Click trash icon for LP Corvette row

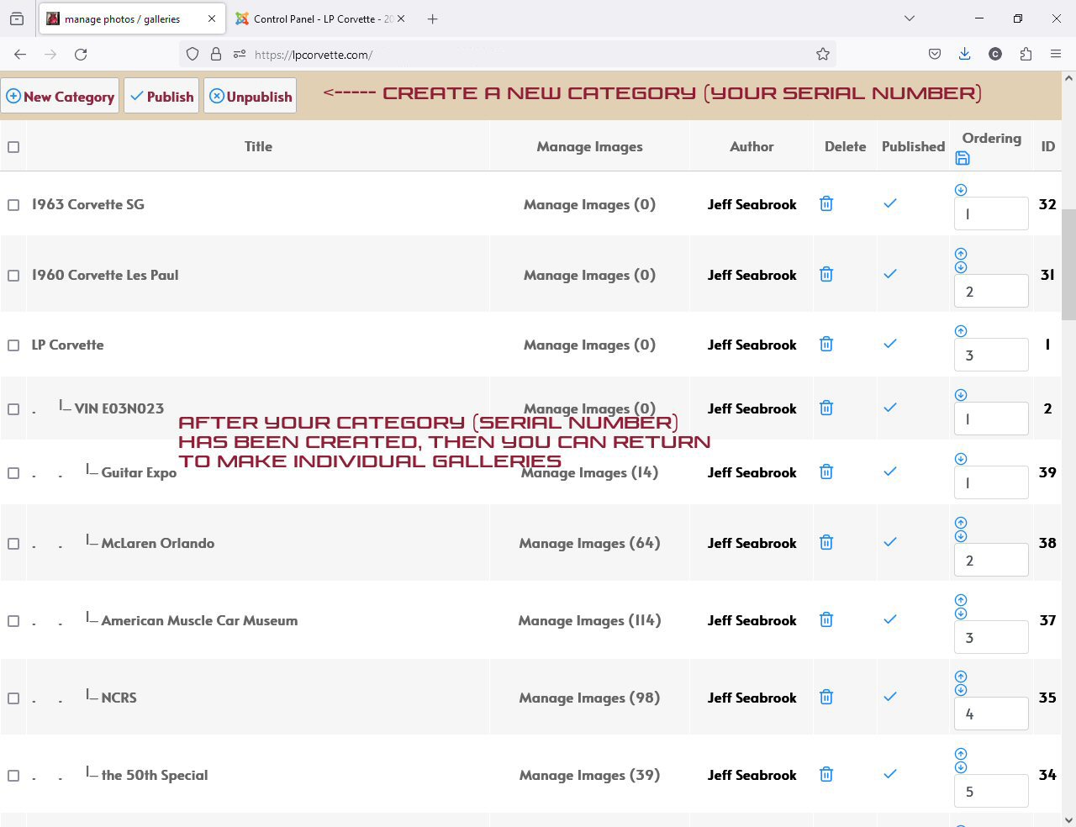(x=826, y=344)
